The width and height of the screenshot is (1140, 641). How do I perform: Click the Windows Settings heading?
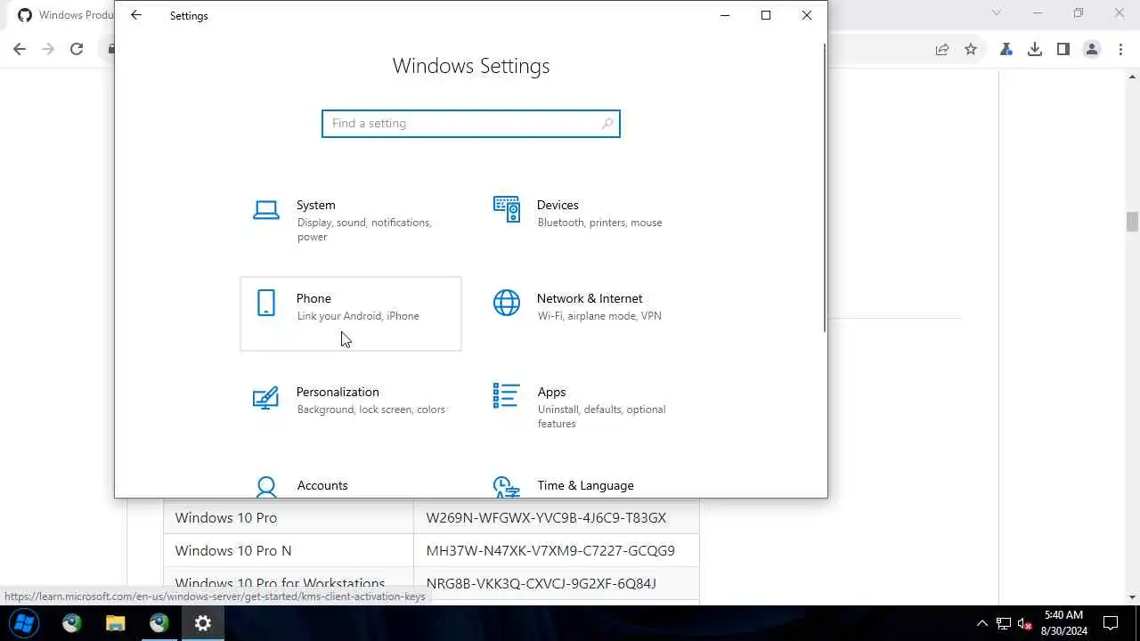(x=471, y=66)
